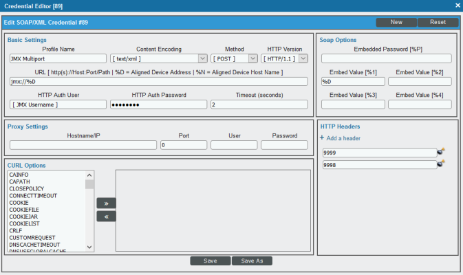Move selected CURL option right with » button
This screenshot has height=275, width=463.
(107, 203)
